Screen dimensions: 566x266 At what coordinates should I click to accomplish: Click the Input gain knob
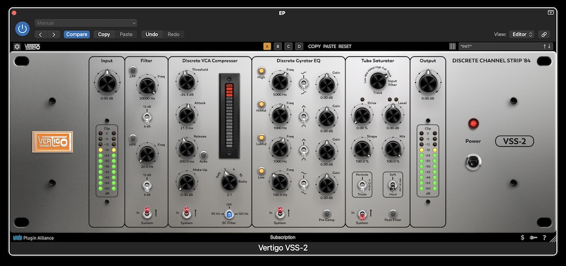[107, 83]
